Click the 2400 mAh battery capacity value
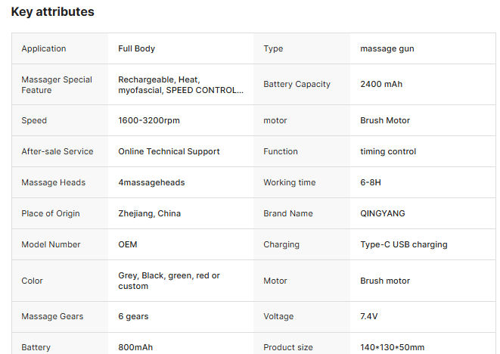 pyautogui.click(x=381, y=84)
